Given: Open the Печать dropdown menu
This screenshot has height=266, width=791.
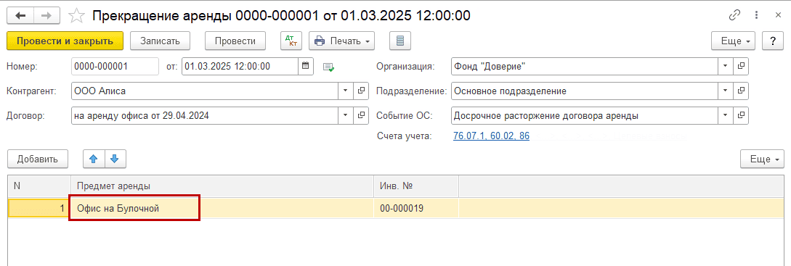Looking at the screenshot, I should [341, 41].
